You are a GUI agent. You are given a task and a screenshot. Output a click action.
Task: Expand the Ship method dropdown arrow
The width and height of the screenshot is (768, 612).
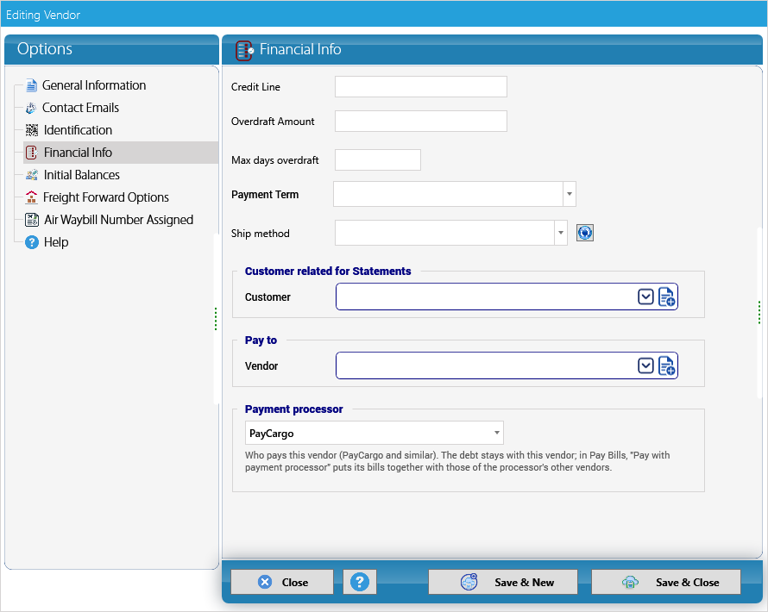(561, 233)
